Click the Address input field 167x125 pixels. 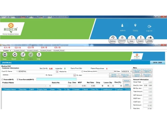tap(27, 75)
